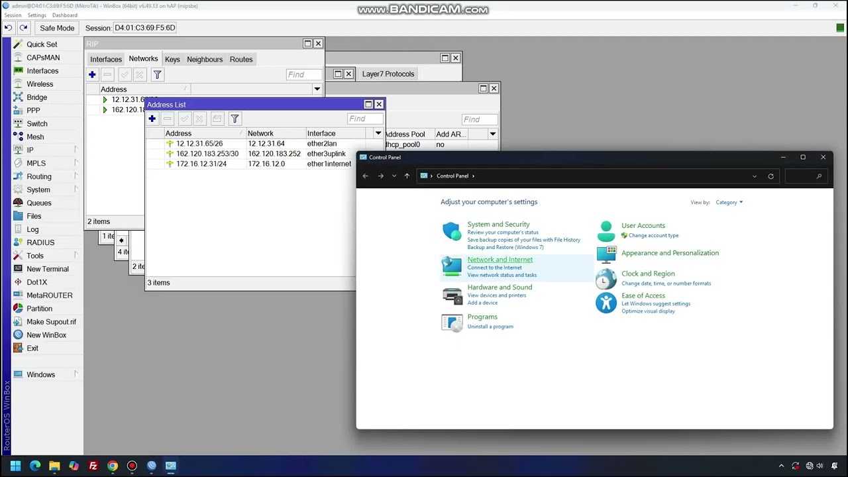This screenshot has width=848, height=477.
Task: Open recent locations dropdown in Control Panel
Action: tap(394, 176)
